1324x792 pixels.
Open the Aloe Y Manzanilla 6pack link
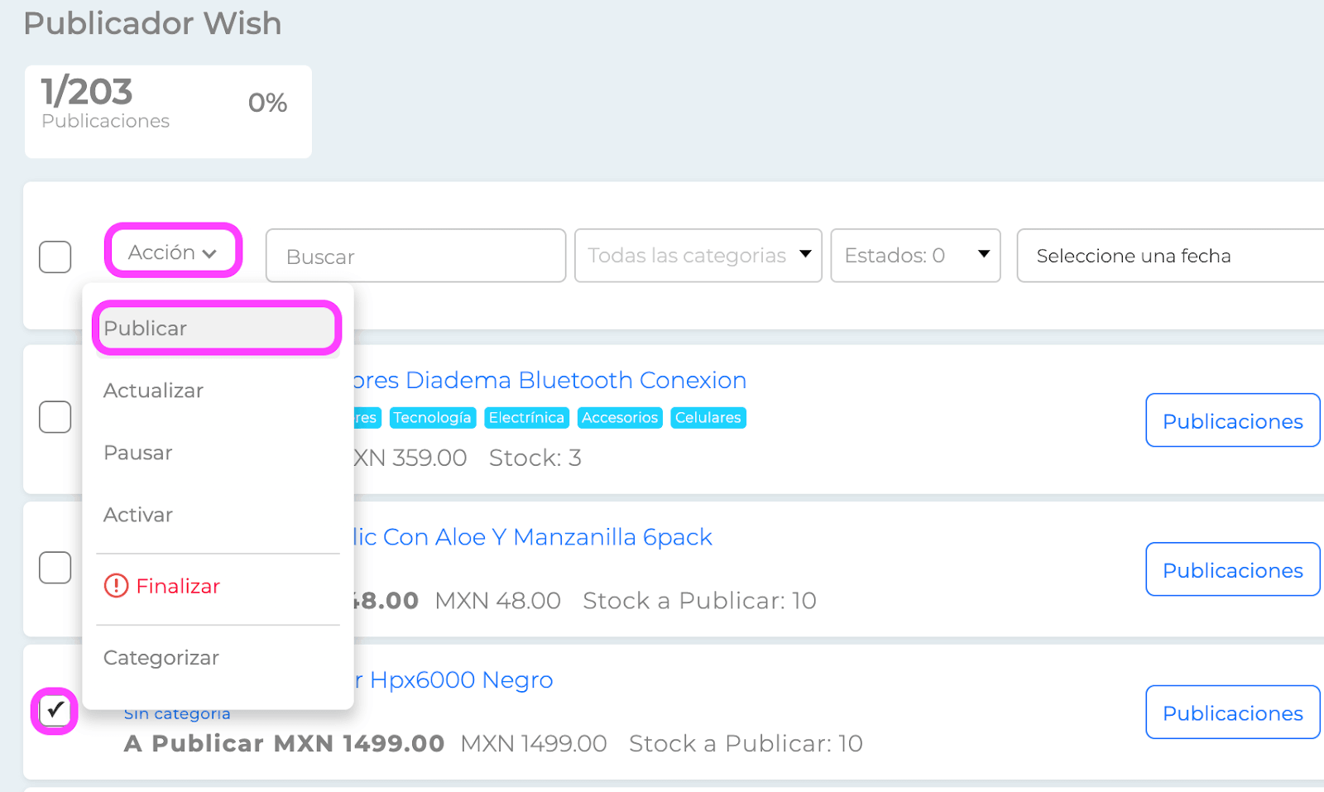(533, 537)
